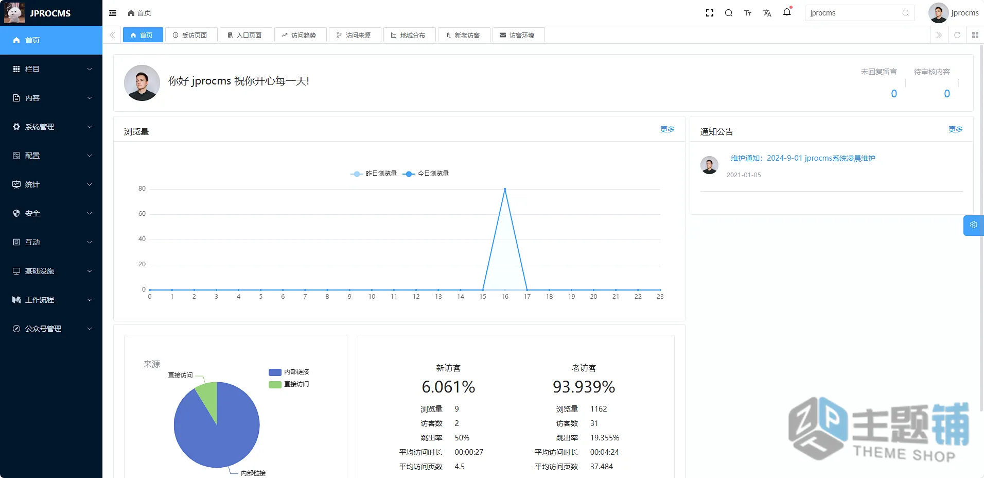
Task: Open the language translation icon
Action: coord(767,13)
